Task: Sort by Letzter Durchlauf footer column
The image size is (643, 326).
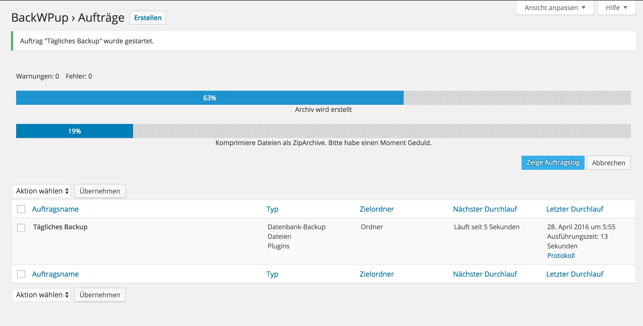Action: point(574,274)
